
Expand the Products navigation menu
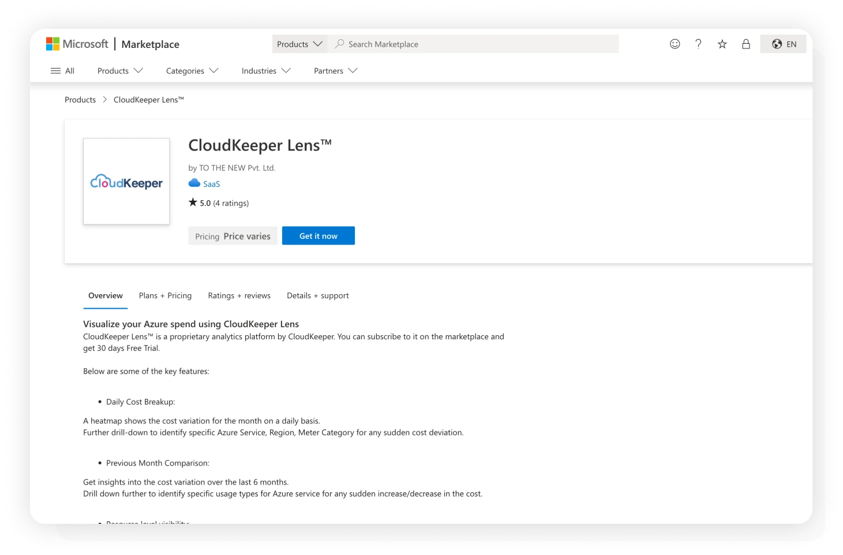120,71
